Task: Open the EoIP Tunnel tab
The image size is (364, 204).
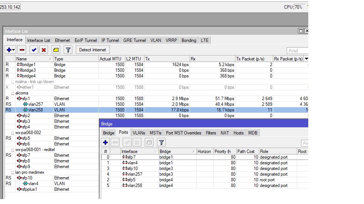Action: point(86,40)
